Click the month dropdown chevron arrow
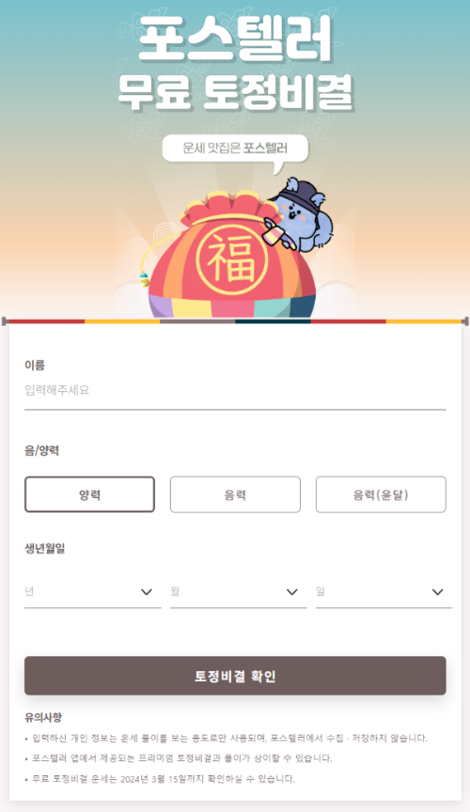The width and height of the screenshot is (470, 812). pos(292,592)
